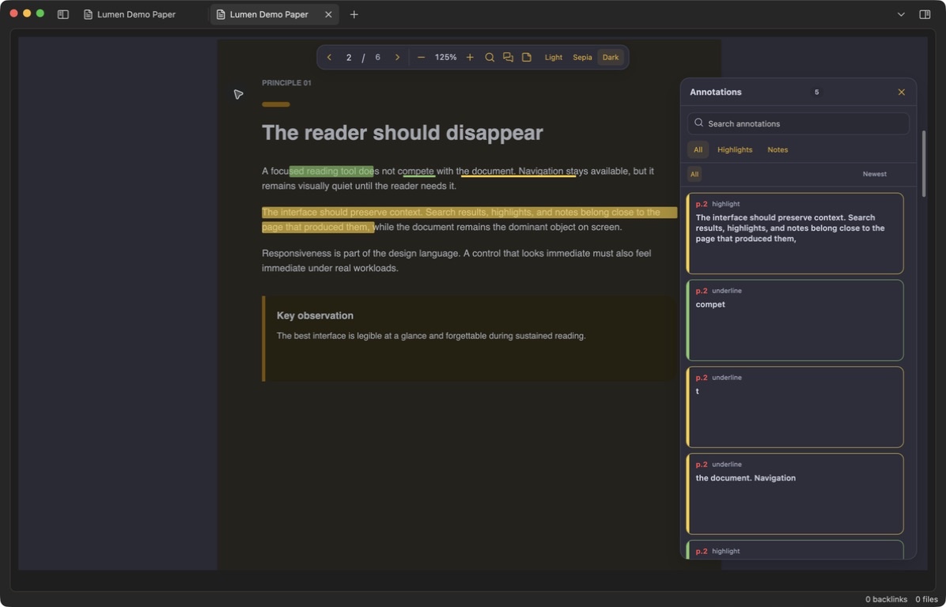Click the sticky note icon in the toolbar
This screenshot has height=607, width=946.
tap(527, 57)
